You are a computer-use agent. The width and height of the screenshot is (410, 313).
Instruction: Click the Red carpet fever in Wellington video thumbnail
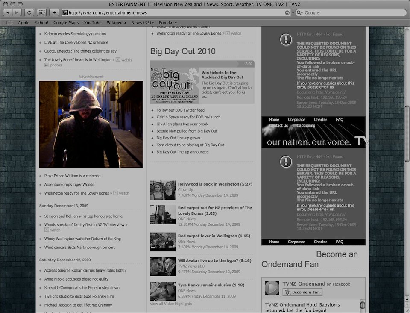(x=163, y=242)
